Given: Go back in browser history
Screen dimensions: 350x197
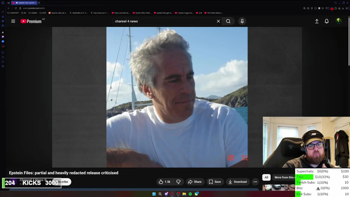Looking at the screenshot, I should (8, 8).
